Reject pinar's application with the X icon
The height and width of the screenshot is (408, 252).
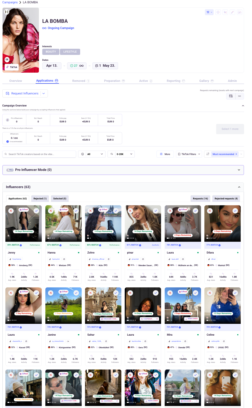[130, 211]
